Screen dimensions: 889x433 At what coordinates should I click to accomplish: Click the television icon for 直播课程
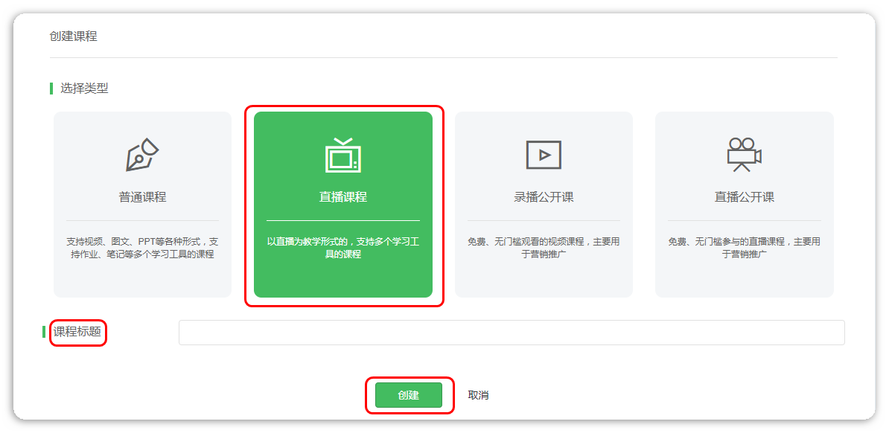point(342,155)
